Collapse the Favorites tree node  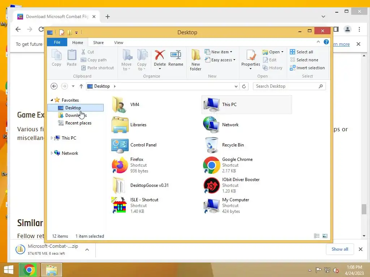coord(52,100)
